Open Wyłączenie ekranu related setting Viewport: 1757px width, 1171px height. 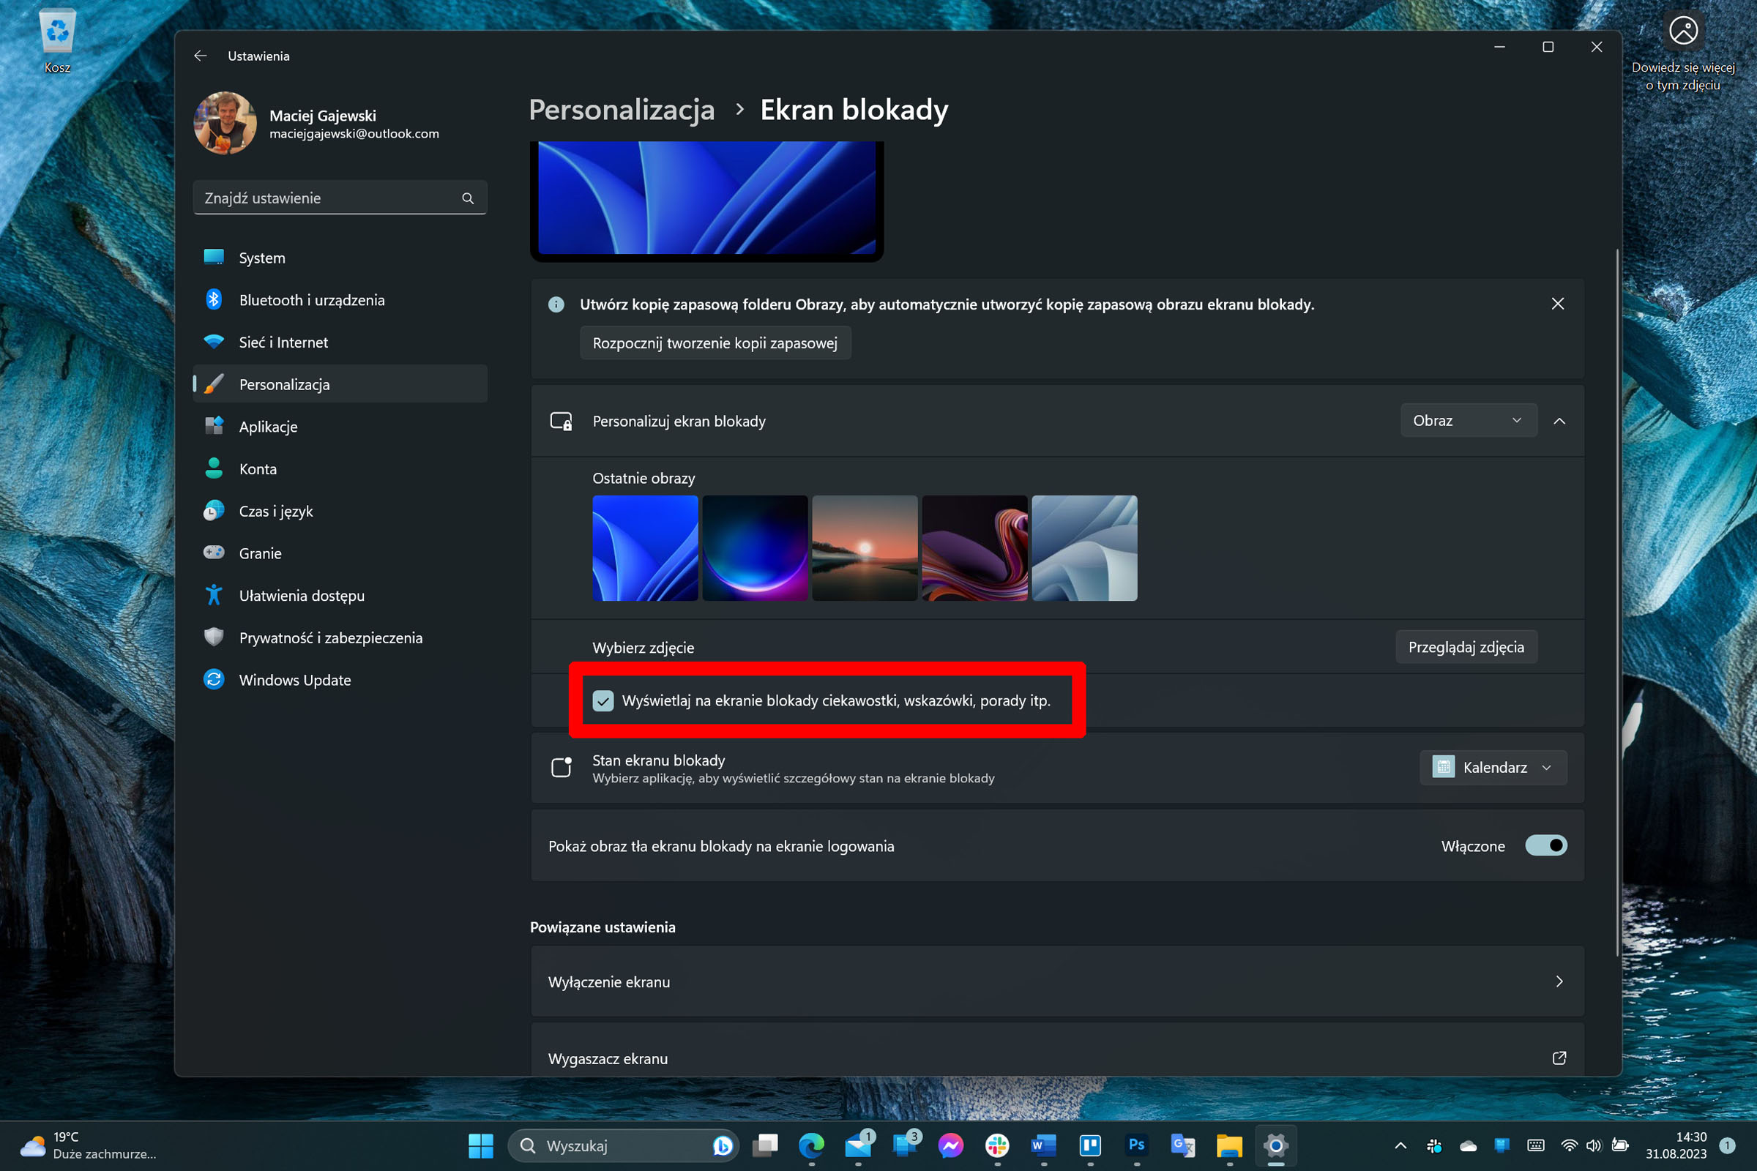pos(1057,981)
